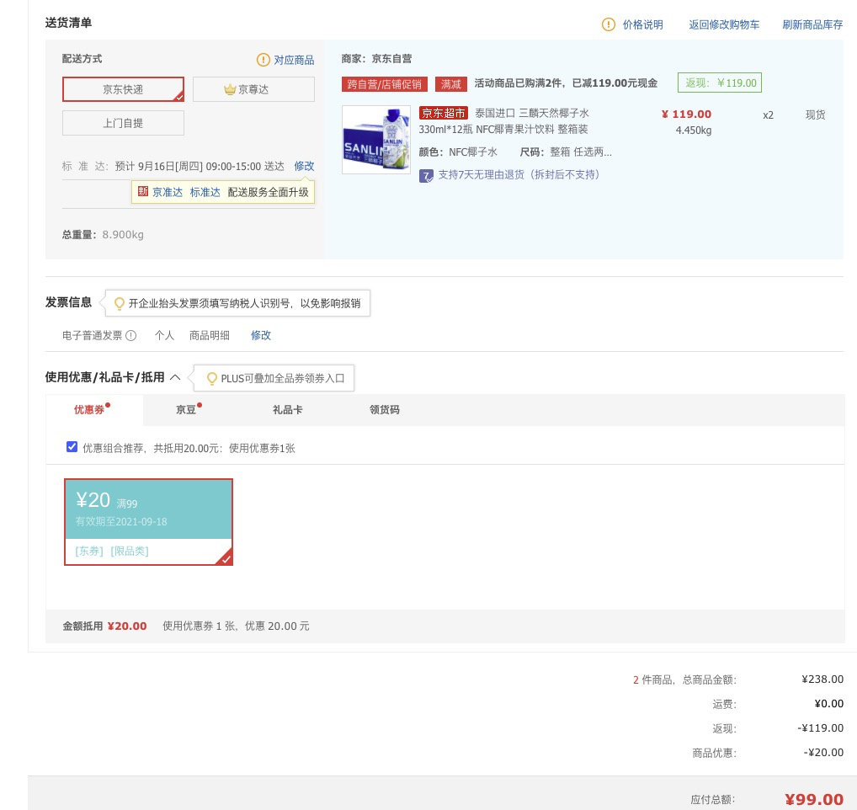This screenshot has width=857, height=810.
Task: Click 支持7天无理由退货 link
Action: 519,175
